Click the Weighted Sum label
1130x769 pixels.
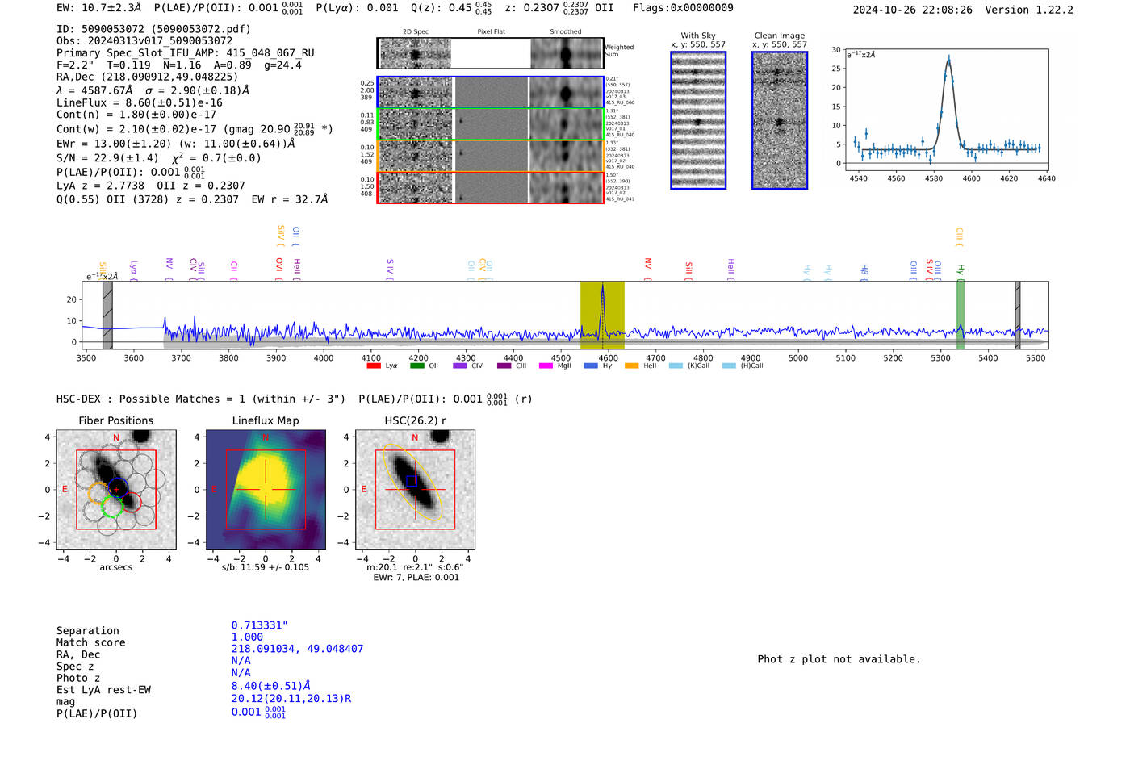tap(619, 51)
